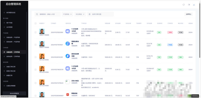201x98 pixels.
Task: Toggle the sun theme icon
Action: [189, 5]
